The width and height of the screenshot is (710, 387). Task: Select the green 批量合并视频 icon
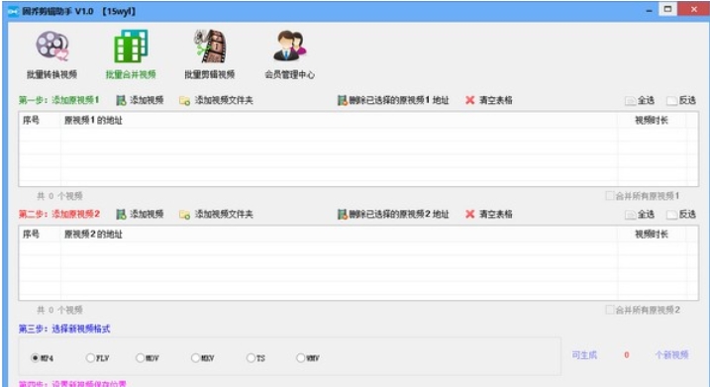pos(131,47)
